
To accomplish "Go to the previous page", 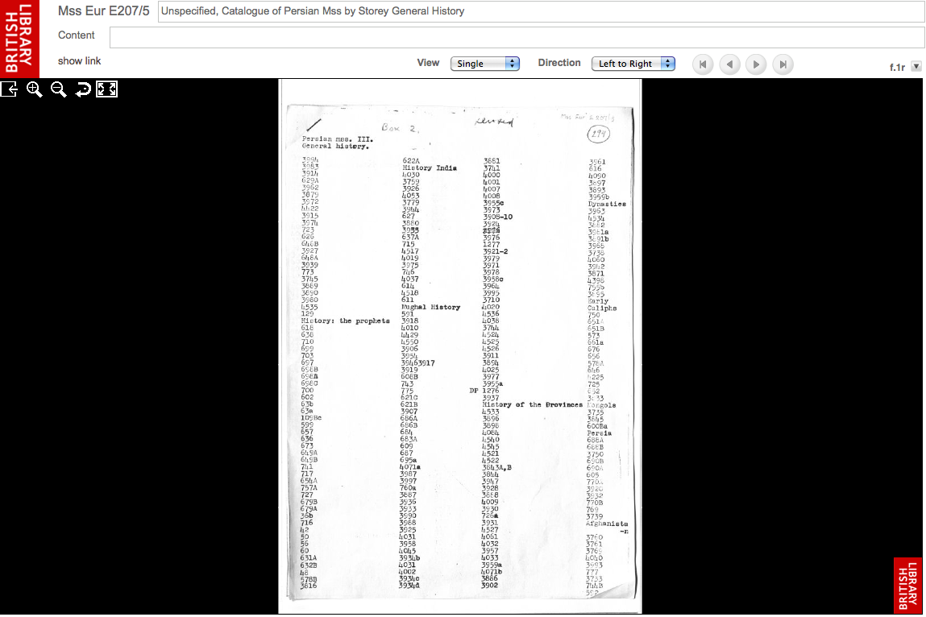I will [730, 64].
